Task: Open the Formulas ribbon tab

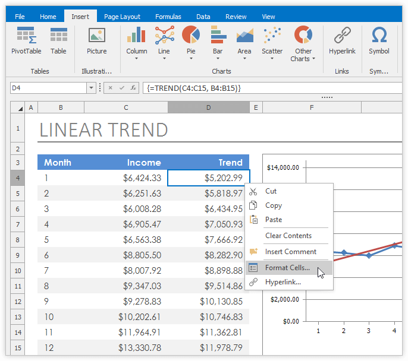Action: [168, 17]
